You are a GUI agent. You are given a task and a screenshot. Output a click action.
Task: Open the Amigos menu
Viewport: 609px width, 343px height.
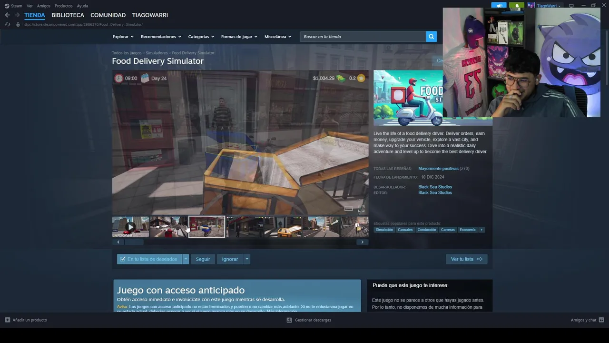[x=44, y=6]
